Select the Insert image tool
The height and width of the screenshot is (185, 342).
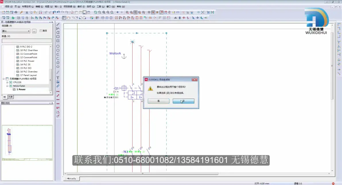[x=58, y=82]
